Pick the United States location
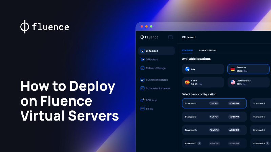271x152 pixels. point(248,82)
